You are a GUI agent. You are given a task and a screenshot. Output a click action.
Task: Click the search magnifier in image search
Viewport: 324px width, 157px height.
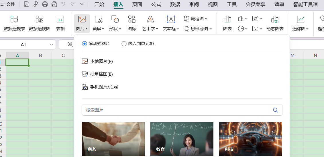pyautogui.click(x=275, y=110)
